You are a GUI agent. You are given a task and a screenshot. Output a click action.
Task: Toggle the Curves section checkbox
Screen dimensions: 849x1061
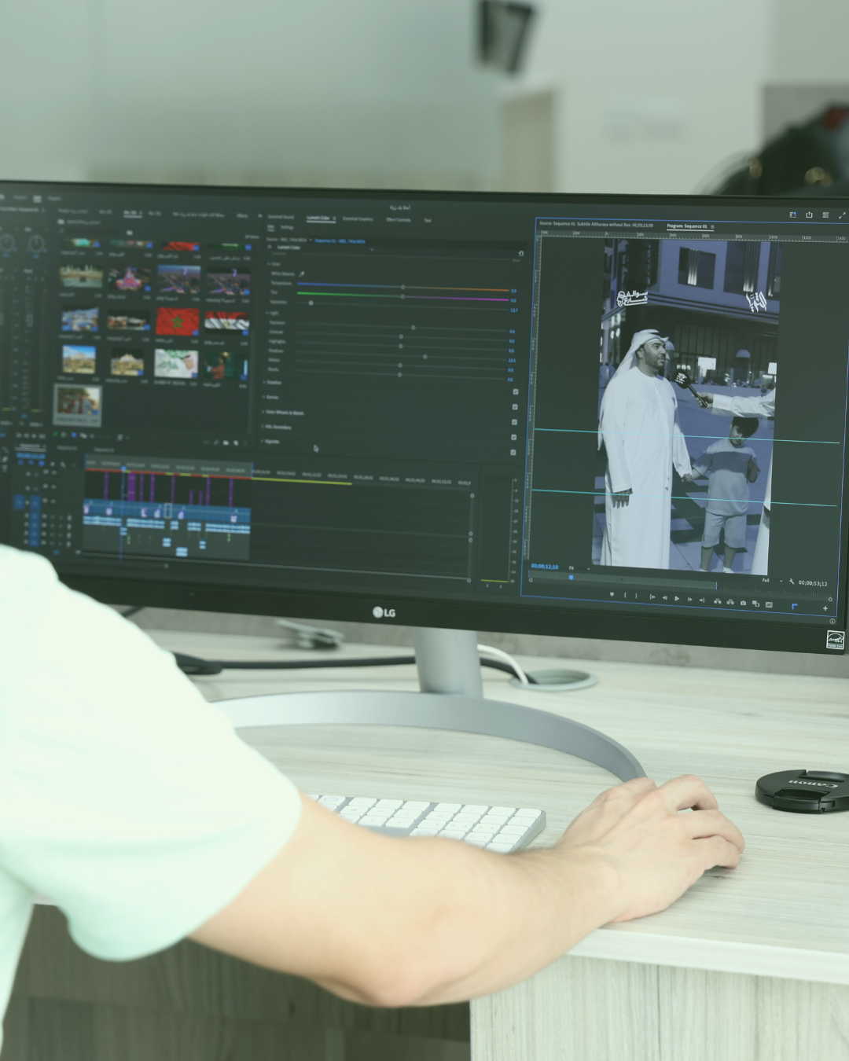[515, 407]
